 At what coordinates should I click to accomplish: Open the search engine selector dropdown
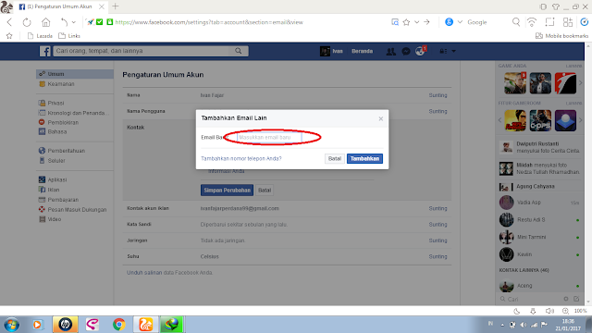coord(460,22)
